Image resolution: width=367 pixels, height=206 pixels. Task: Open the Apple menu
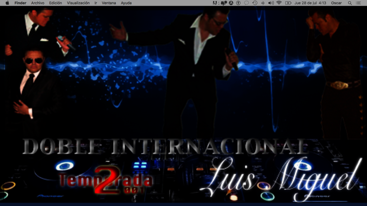coord(7,3)
